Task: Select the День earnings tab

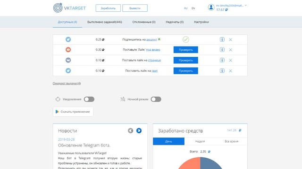Action: (x=169, y=141)
